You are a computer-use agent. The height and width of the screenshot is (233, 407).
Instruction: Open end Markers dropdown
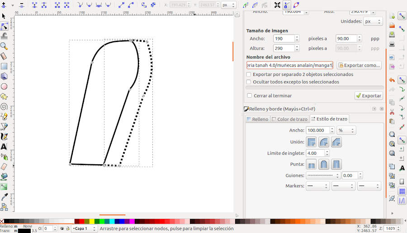[369, 186]
